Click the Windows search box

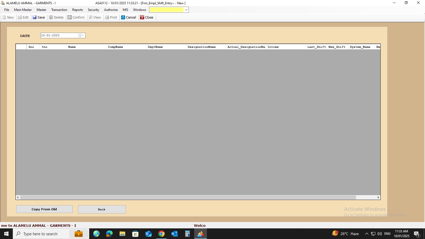tap(42, 234)
